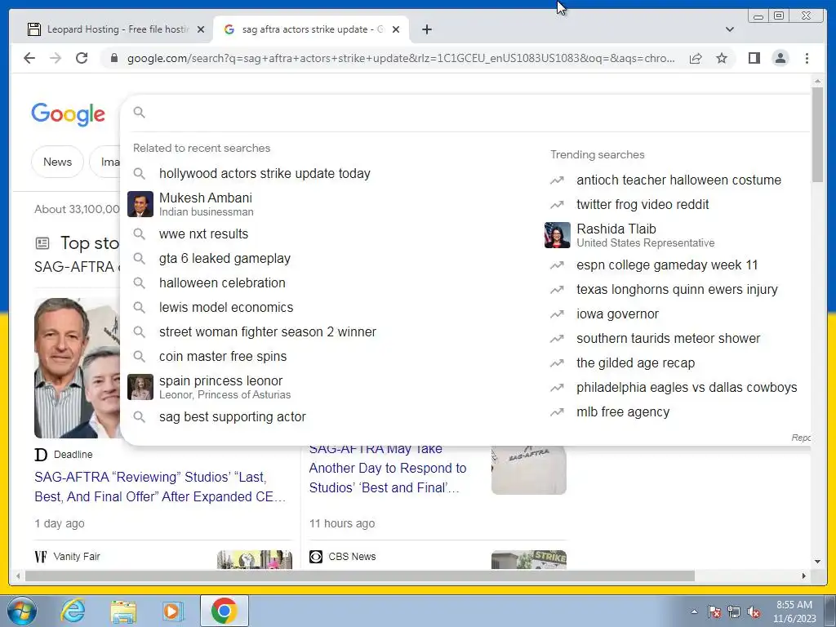
Task: Show hidden tray icons arrow
Action: click(x=694, y=612)
